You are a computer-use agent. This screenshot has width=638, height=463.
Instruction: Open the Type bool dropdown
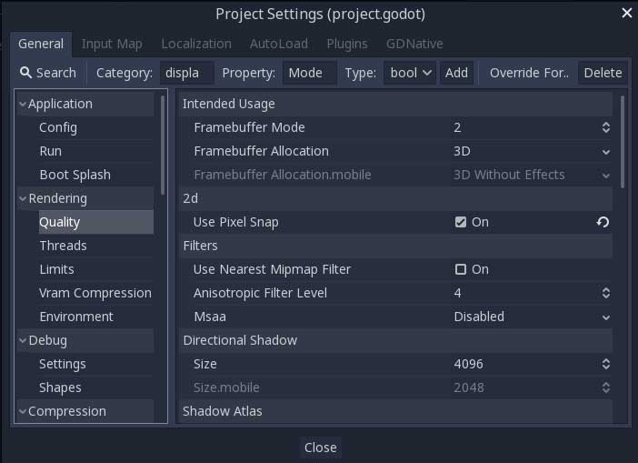click(x=409, y=73)
